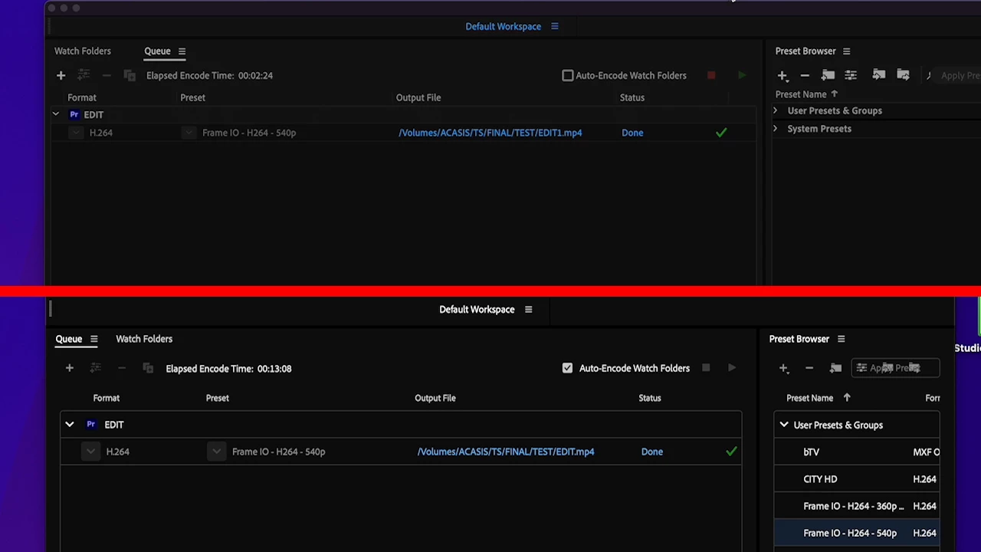Upper window: H.264 format dropdown arrow
This screenshot has height=552, width=981.
(x=75, y=133)
